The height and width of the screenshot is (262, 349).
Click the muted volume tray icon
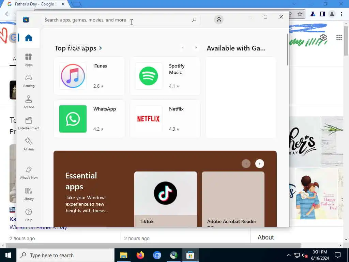(305, 255)
